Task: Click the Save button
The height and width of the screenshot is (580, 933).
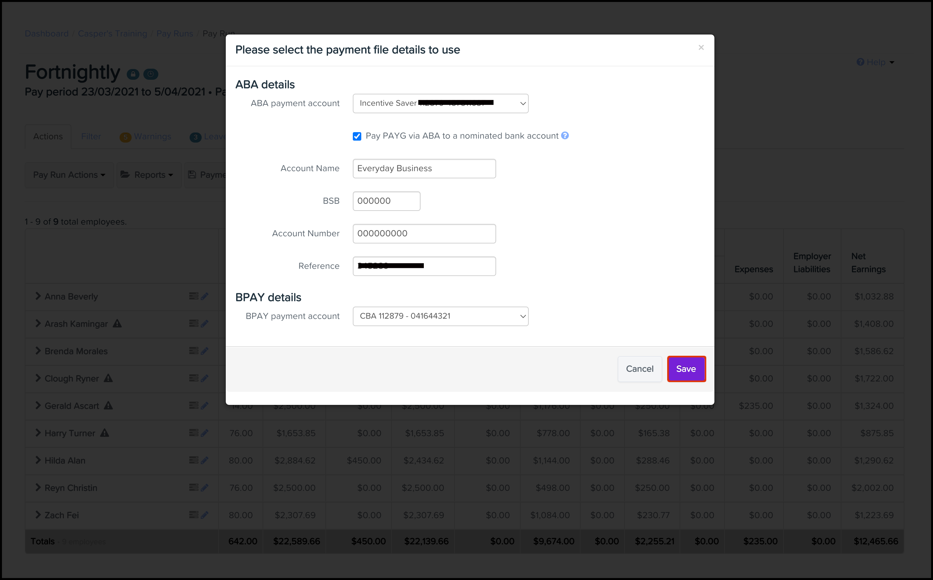Action: [x=686, y=369]
